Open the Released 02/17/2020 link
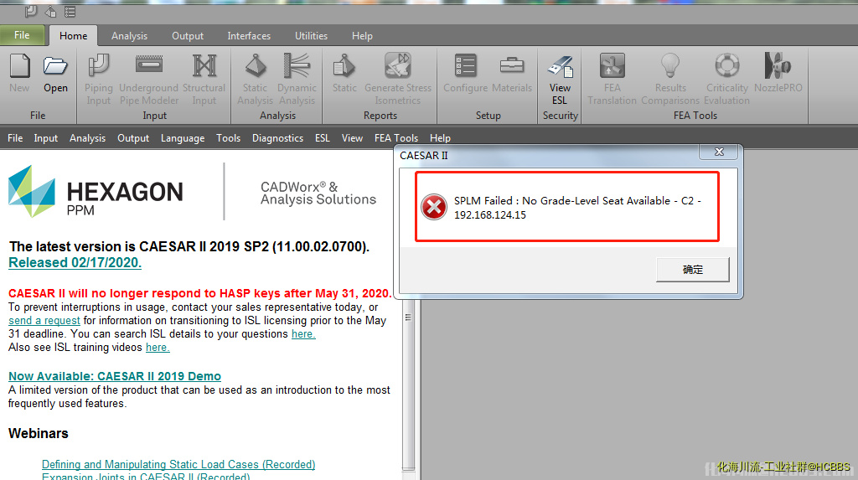The width and height of the screenshot is (858, 480). (75, 263)
